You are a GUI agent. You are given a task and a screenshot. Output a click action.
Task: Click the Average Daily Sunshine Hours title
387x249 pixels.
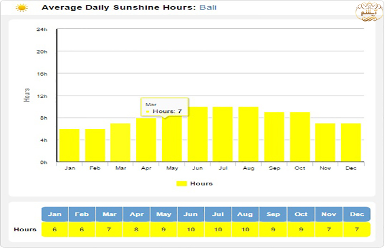pyautogui.click(x=119, y=8)
